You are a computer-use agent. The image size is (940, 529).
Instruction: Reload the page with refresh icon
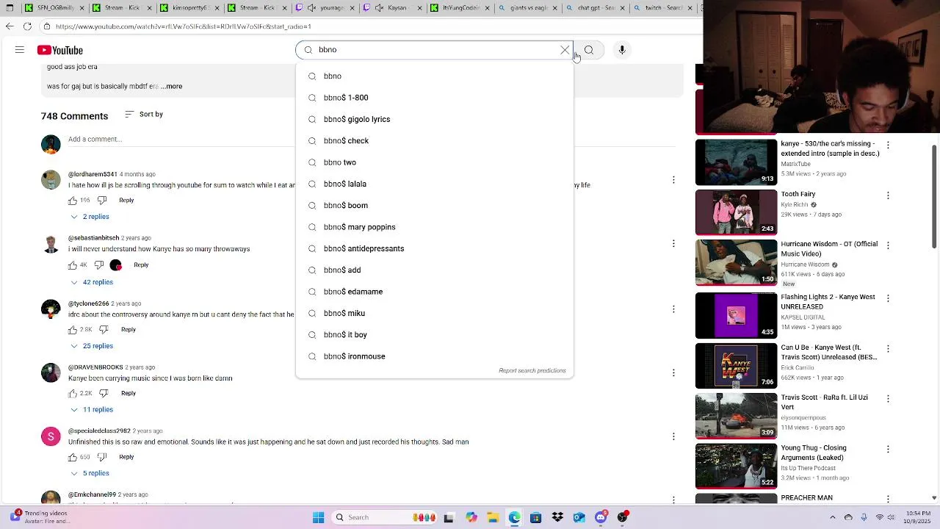[27, 26]
